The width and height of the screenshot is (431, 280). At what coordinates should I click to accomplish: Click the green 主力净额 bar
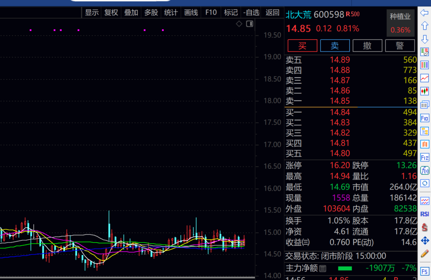pos(345,269)
